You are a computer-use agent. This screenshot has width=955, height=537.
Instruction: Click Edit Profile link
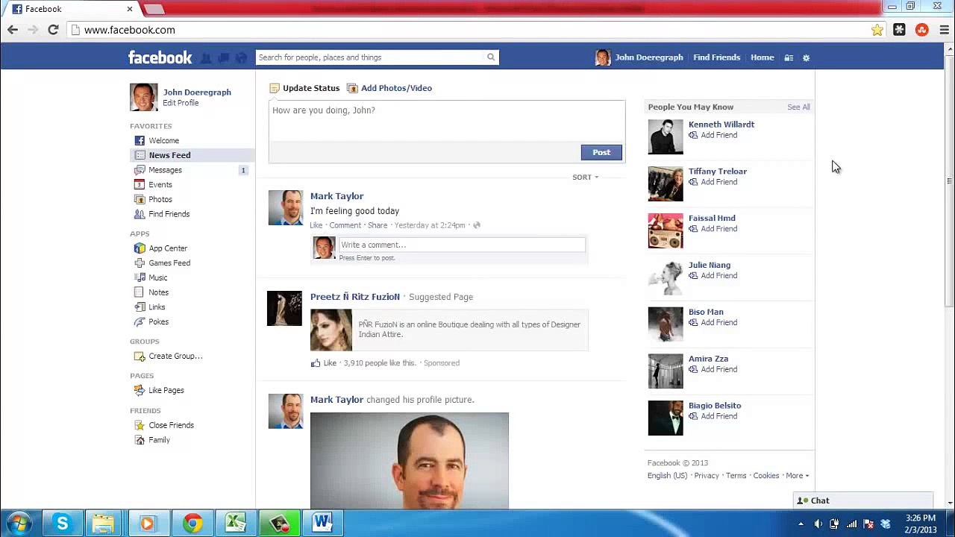click(x=181, y=103)
